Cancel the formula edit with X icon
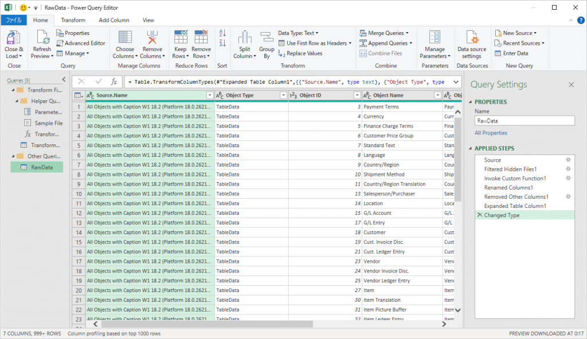587x339 pixels. [81, 81]
